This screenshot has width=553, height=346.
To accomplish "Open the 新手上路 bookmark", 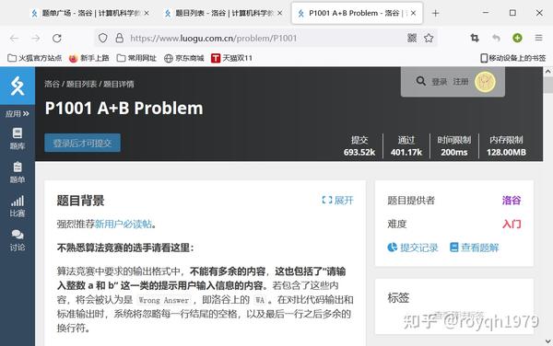I will [88, 58].
